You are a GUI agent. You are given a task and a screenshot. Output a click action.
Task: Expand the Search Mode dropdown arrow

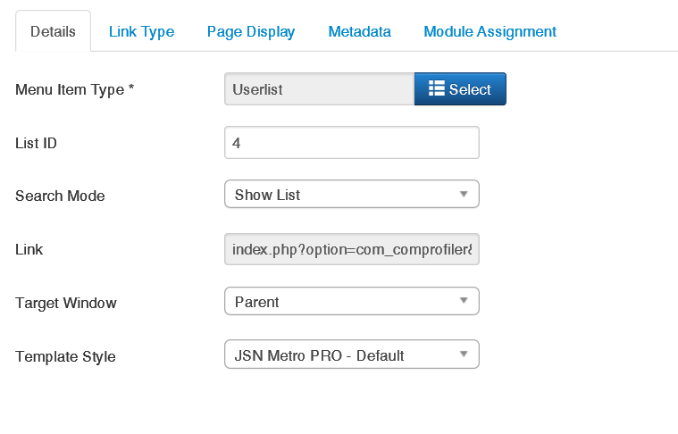click(x=464, y=194)
